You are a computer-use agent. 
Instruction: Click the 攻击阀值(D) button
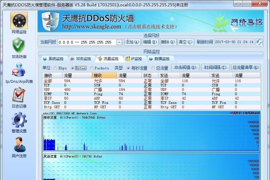click(185, 67)
